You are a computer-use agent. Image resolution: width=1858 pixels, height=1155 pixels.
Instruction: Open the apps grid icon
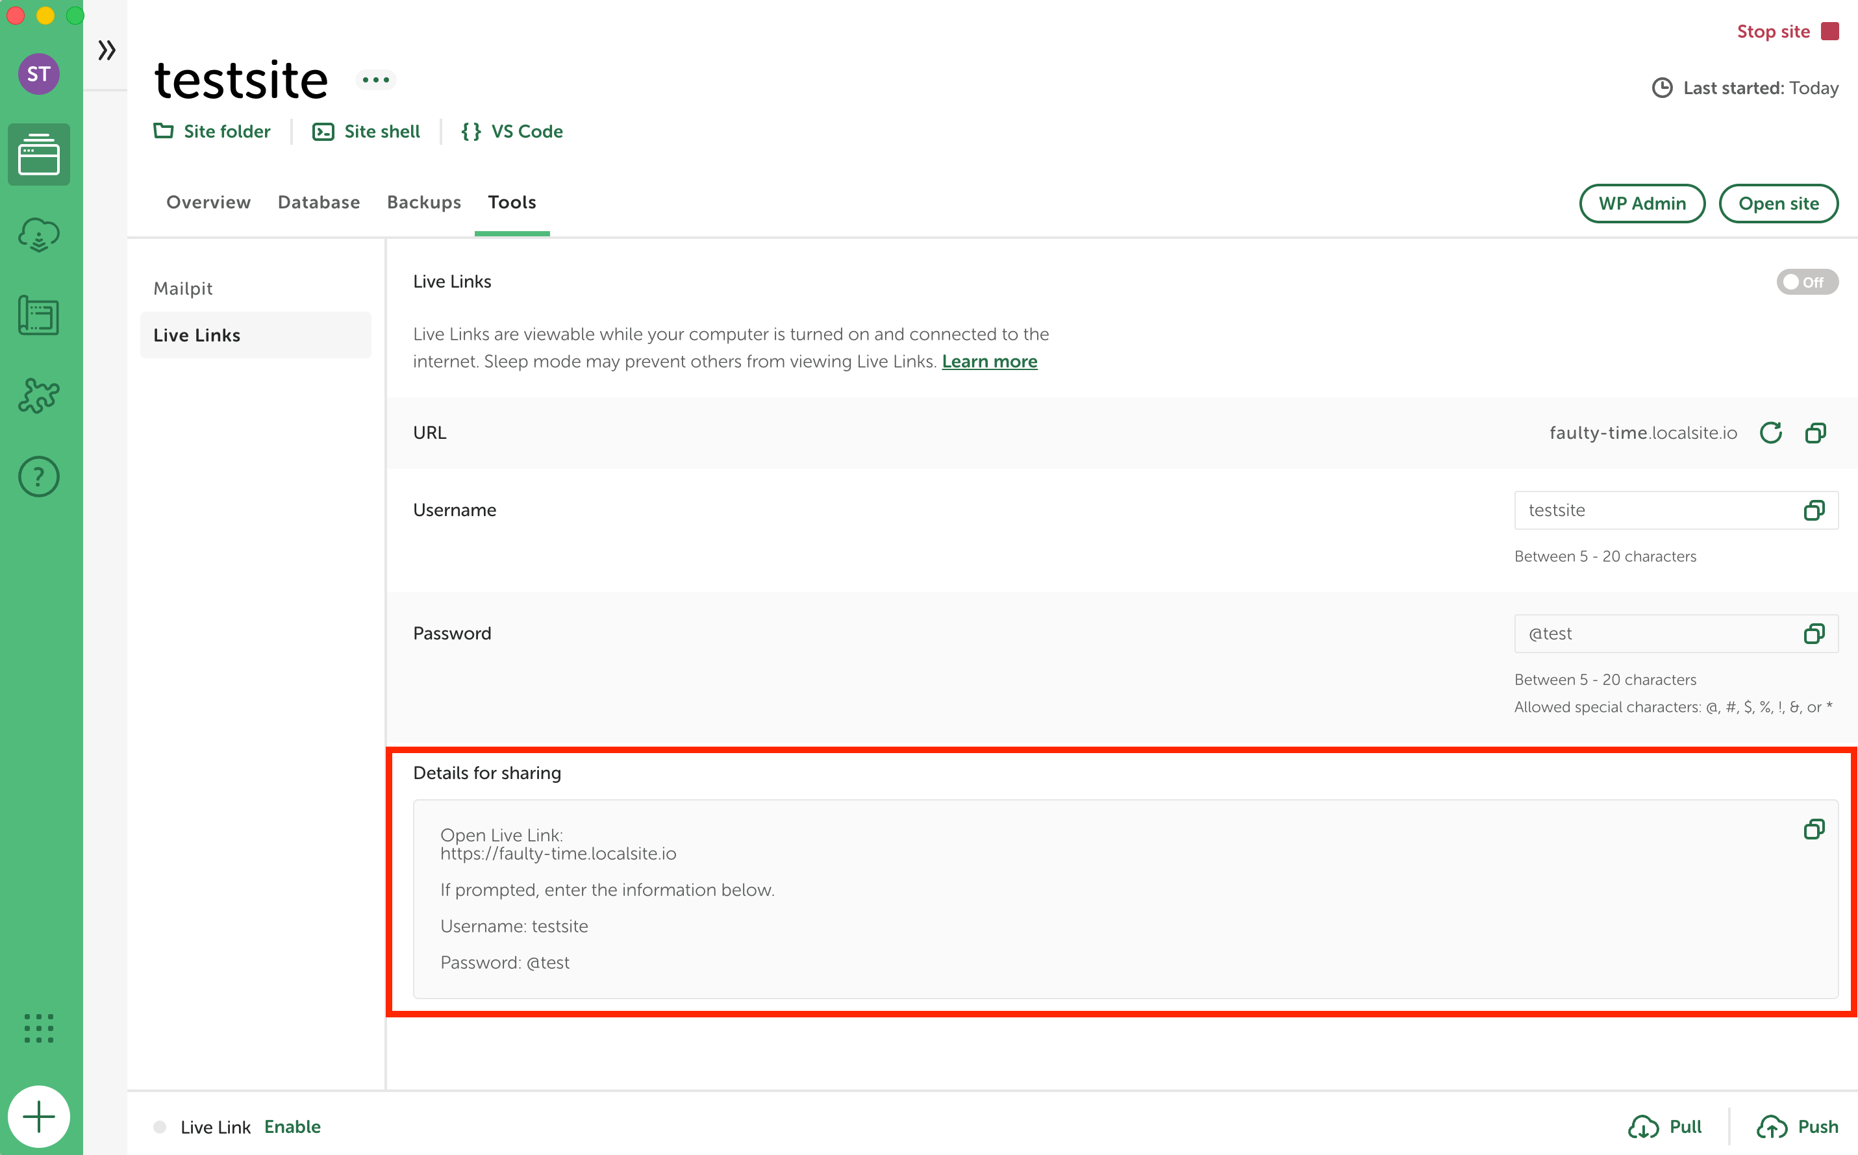coord(39,1028)
